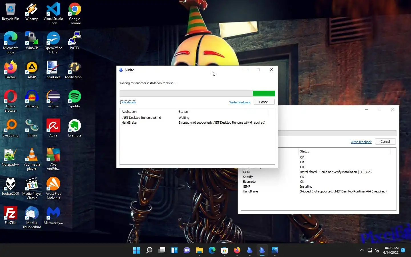
Task: Select the Winamp desktop shortcut
Action: (32, 12)
